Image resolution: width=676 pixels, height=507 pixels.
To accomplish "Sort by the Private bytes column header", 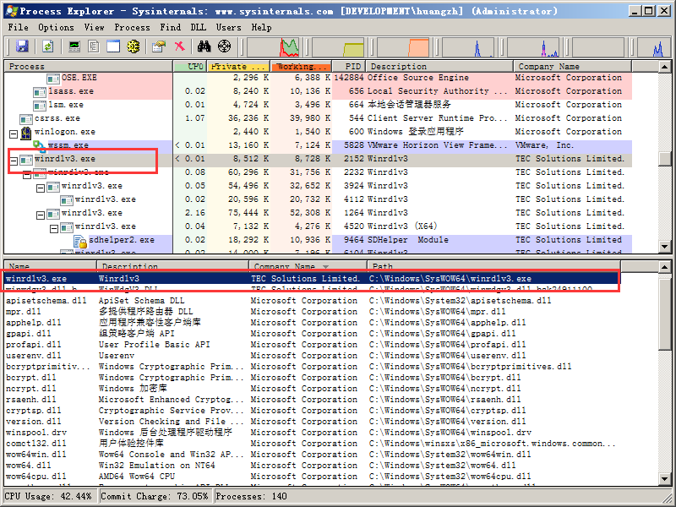I will [238, 67].
